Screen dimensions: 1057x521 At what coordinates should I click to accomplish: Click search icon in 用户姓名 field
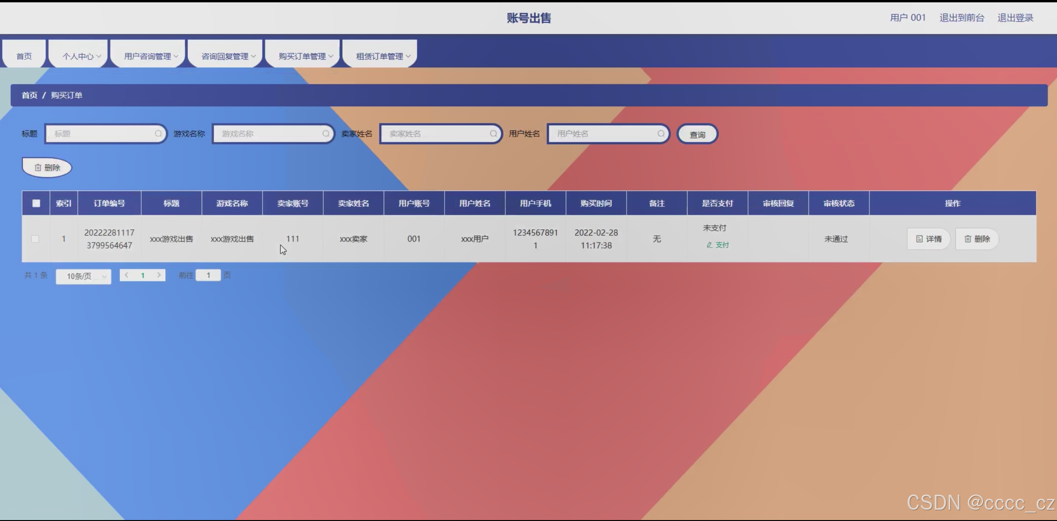point(661,134)
